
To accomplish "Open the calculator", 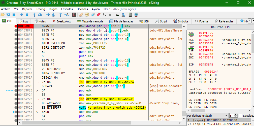I will point(130,15).
